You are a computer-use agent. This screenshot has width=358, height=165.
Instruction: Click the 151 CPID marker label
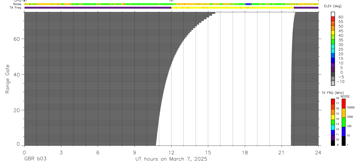[x=171, y=1]
